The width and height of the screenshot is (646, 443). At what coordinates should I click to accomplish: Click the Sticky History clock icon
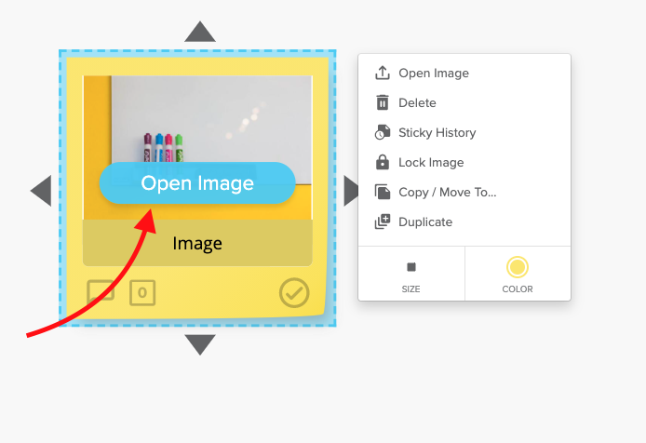coord(383,133)
